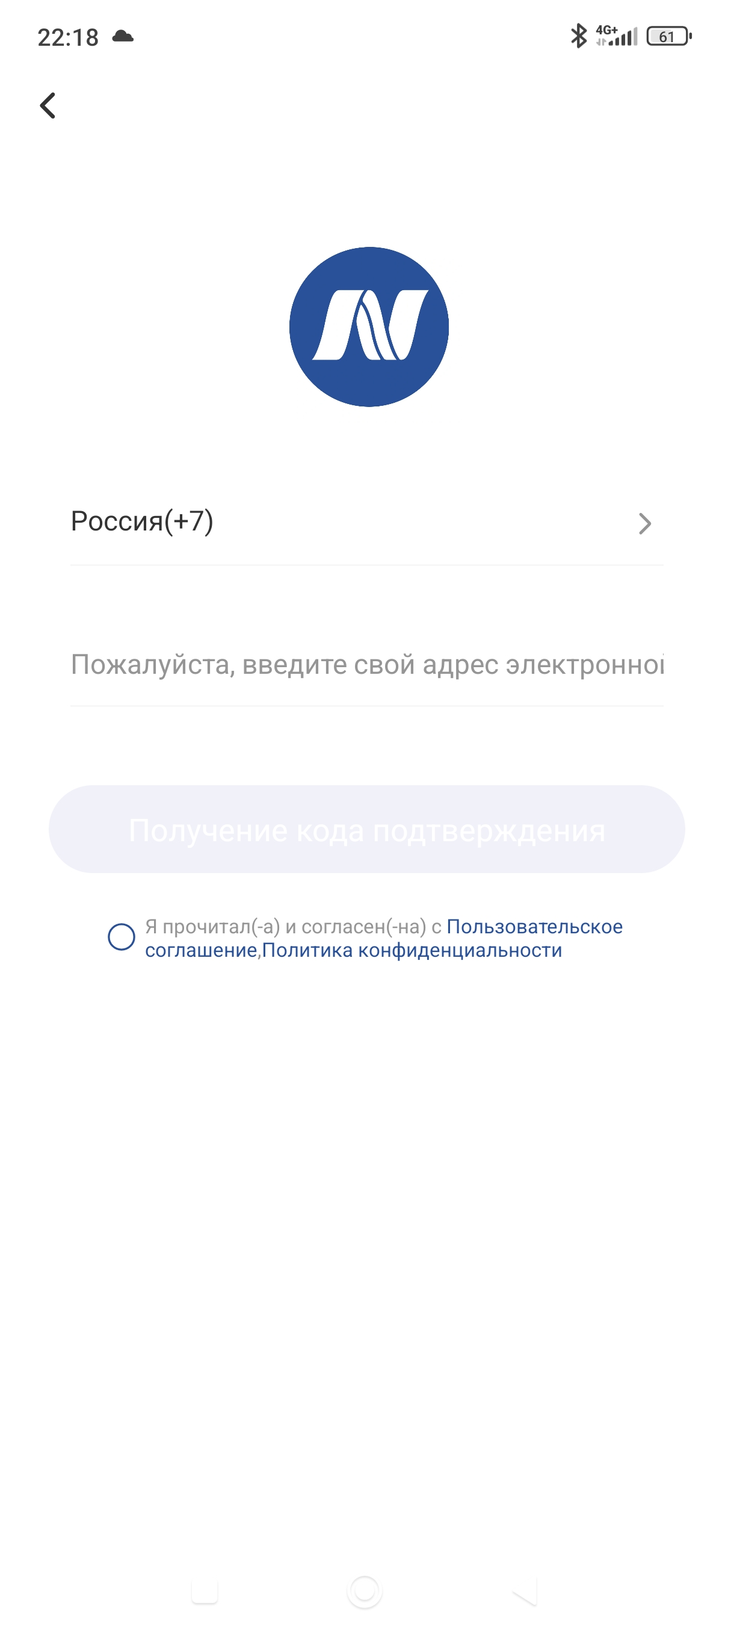734x1633 pixels.
Task: Tap Получение кода подтверждения button
Action: click(x=366, y=829)
